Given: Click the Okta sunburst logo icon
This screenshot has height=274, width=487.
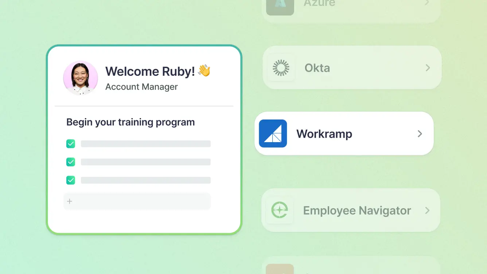Looking at the screenshot, I should tap(281, 68).
